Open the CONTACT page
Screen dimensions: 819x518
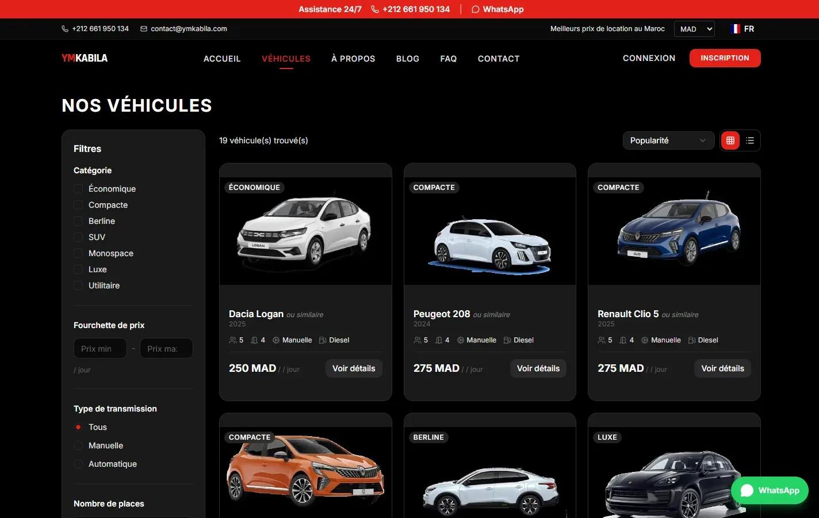click(x=499, y=59)
